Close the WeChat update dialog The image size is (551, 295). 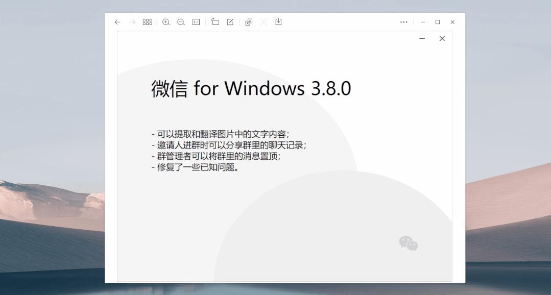click(x=442, y=38)
